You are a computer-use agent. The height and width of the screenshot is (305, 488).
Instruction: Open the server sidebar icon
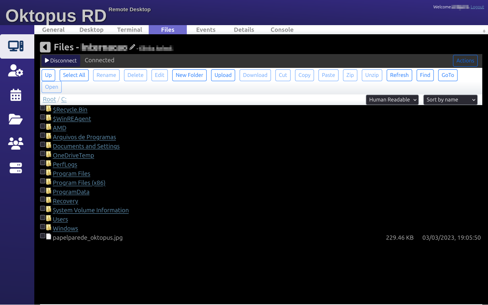coord(16,168)
